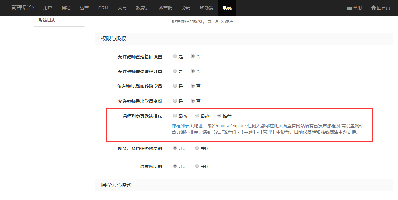Image resolution: width=398 pixels, height=200 pixels.
Task: Open the 用户 menu in navbar
Action: click(48, 8)
